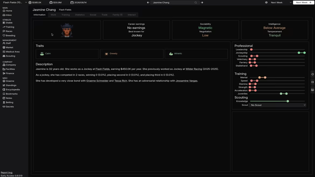Open Breeding in the sidebar
Screen dimensions: 315x177
pyautogui.click(x=10, y=36)
